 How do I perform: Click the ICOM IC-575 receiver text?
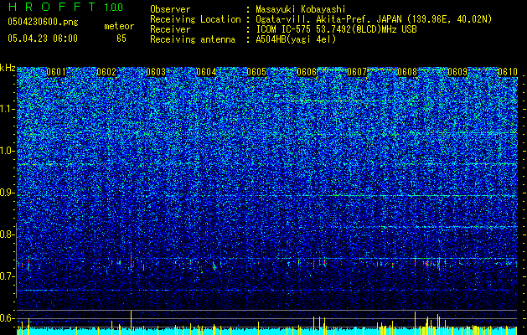[336, 29]
